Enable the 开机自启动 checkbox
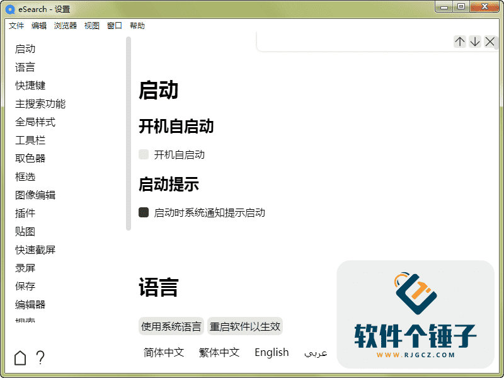The width and height of the screenshot is (504, 378). point(143,154)
